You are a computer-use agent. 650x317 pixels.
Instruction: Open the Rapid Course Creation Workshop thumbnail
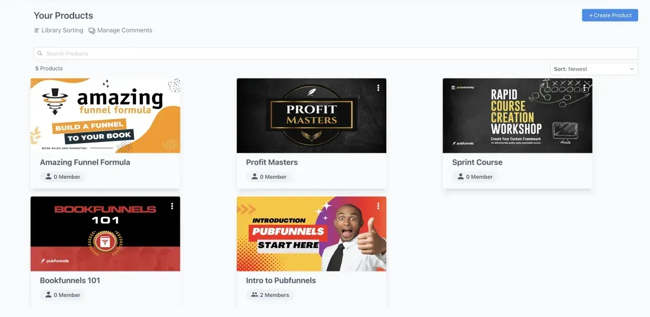pos(517,115)
